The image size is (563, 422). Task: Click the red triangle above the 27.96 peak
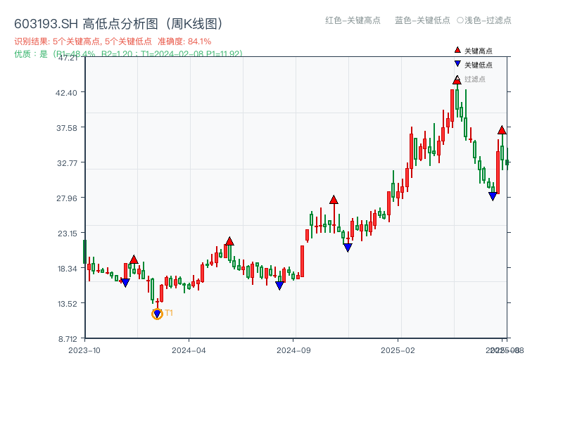pyautogui.click(x=333, y=199)
